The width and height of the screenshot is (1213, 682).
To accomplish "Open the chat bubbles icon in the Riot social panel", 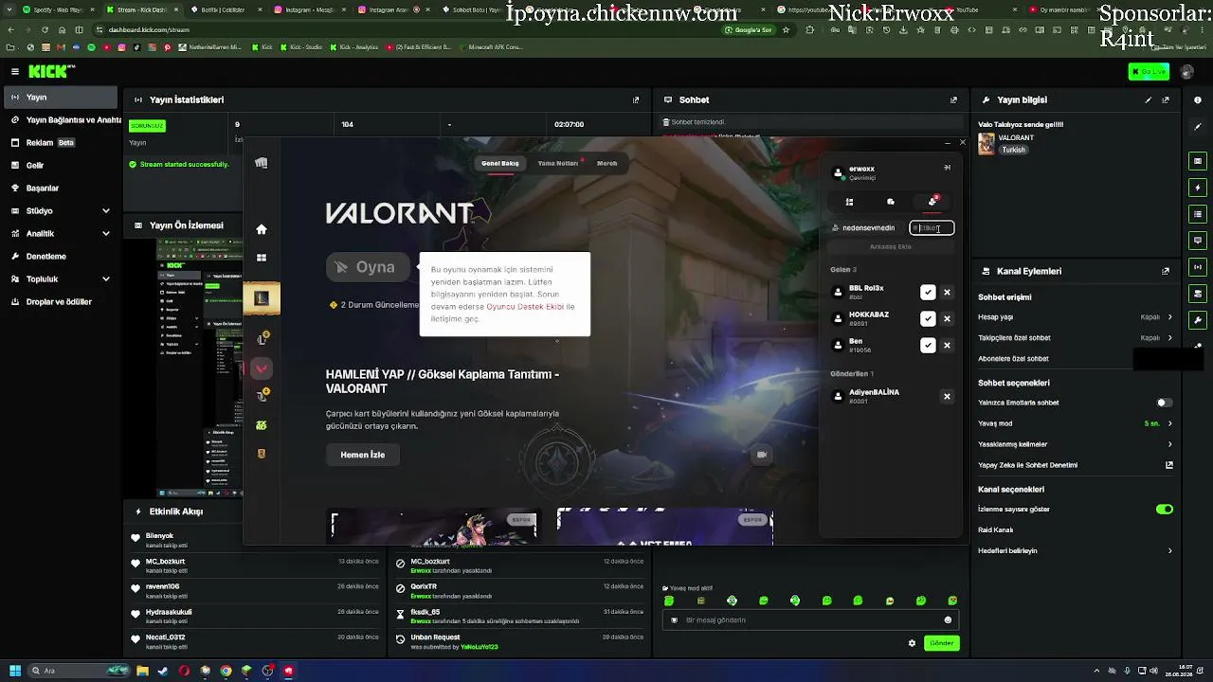I will [x=891, y=202].
